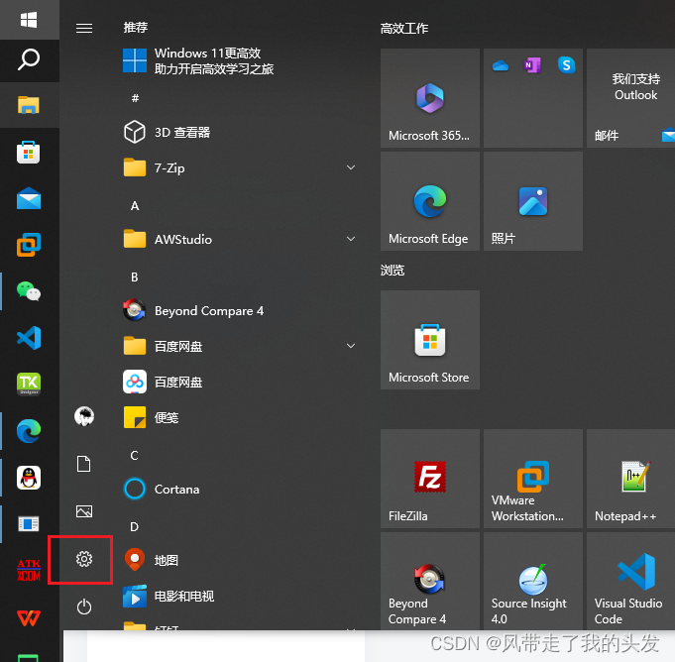Open OneDrive in the tile folder
Screen dimensions: 675x662
[x=501, y=65]
